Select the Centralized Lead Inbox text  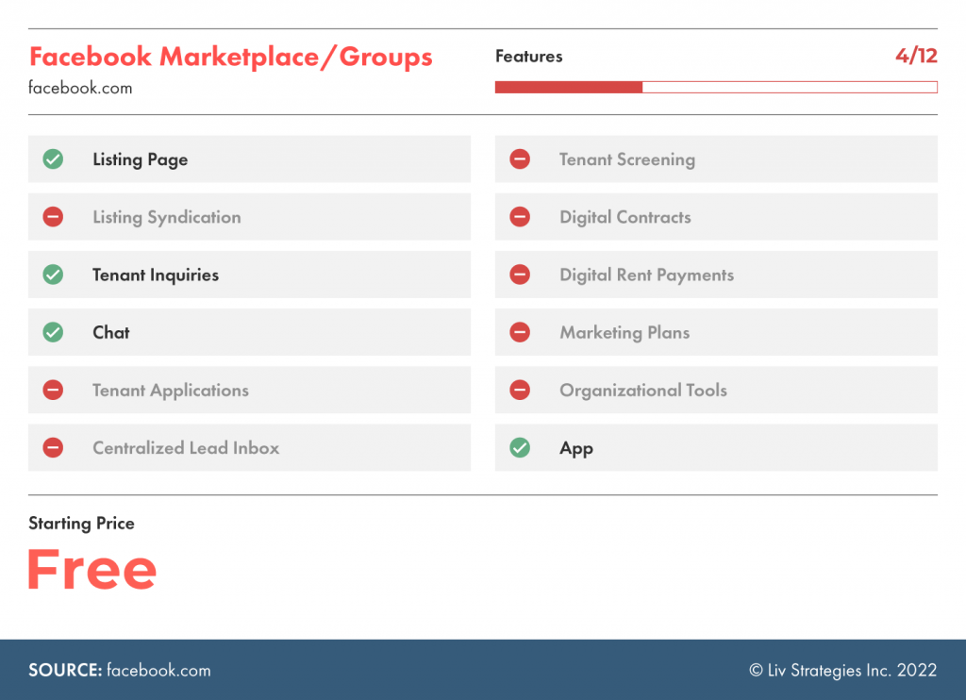[x=186, y=448]
